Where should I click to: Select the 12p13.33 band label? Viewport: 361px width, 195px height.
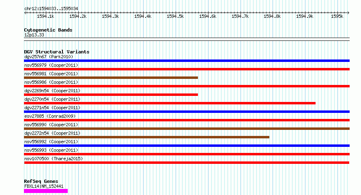tap(34, 35)
